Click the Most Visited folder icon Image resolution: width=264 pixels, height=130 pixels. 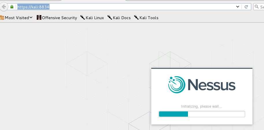(x=2, y=18)
